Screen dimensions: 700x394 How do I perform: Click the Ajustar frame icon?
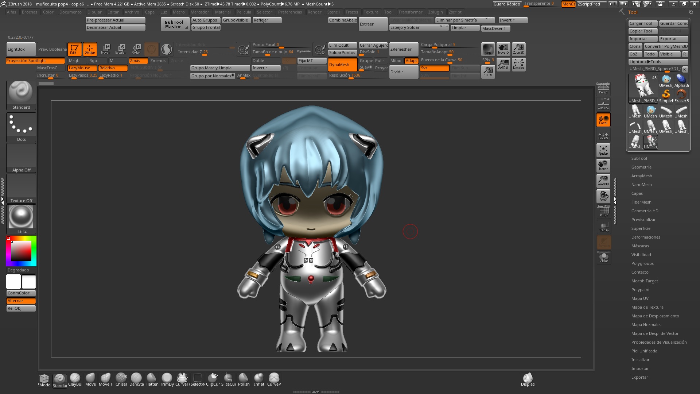click(603, 150)
